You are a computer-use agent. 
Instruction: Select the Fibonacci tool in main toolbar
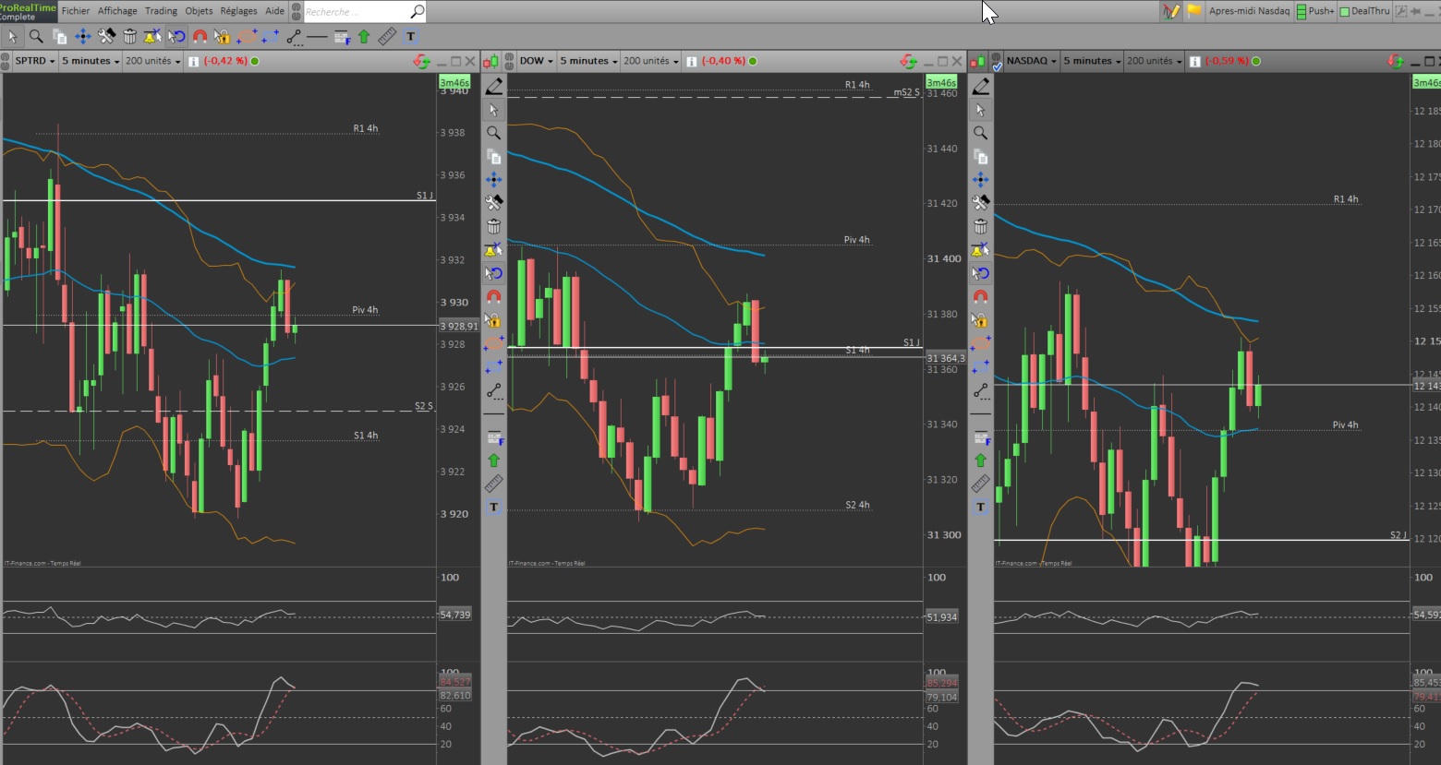342,36
